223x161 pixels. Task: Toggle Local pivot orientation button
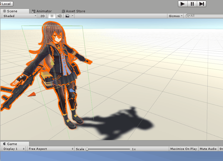tap(6, 4)
